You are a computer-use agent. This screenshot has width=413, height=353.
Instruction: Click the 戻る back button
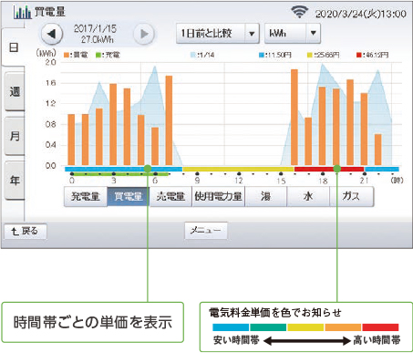click(26, 232)
